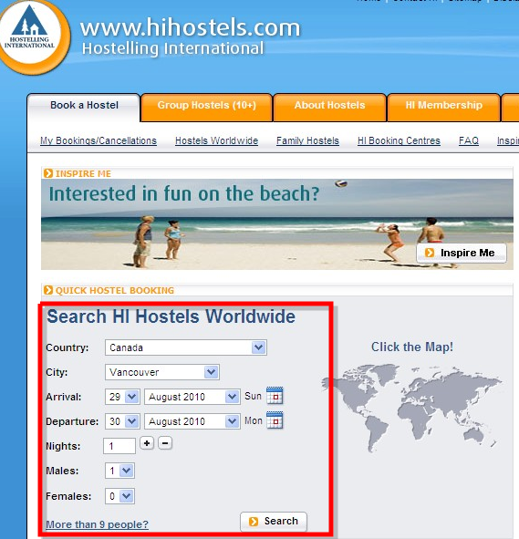Open the Departure month dropdown August 2010
This screenshot has width=519, height=539.
tap(192, 421)
